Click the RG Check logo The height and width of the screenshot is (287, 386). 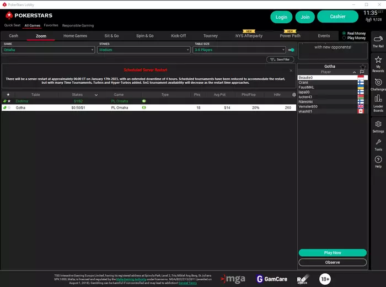pos(303,279)
